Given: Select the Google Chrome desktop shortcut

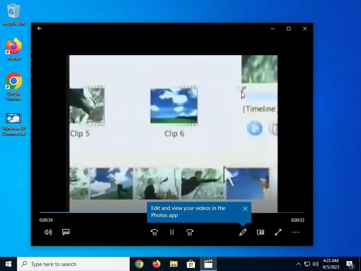Looking at the screenshot, I should point(14,87).
